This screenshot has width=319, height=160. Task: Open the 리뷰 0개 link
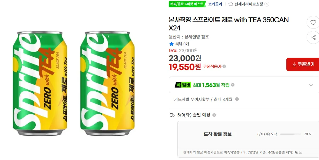coord(182,44)
